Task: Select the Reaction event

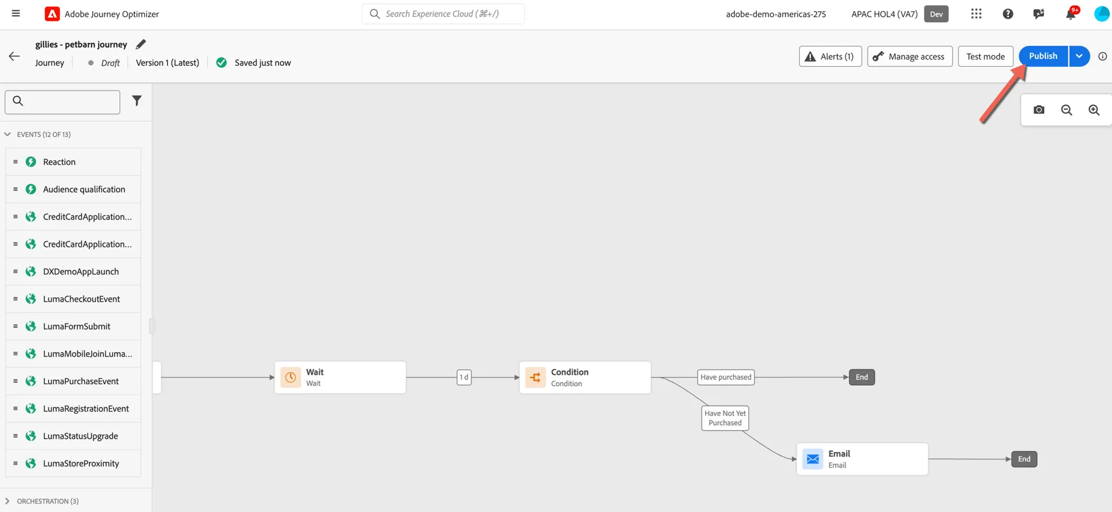Action: pos(73,162)
